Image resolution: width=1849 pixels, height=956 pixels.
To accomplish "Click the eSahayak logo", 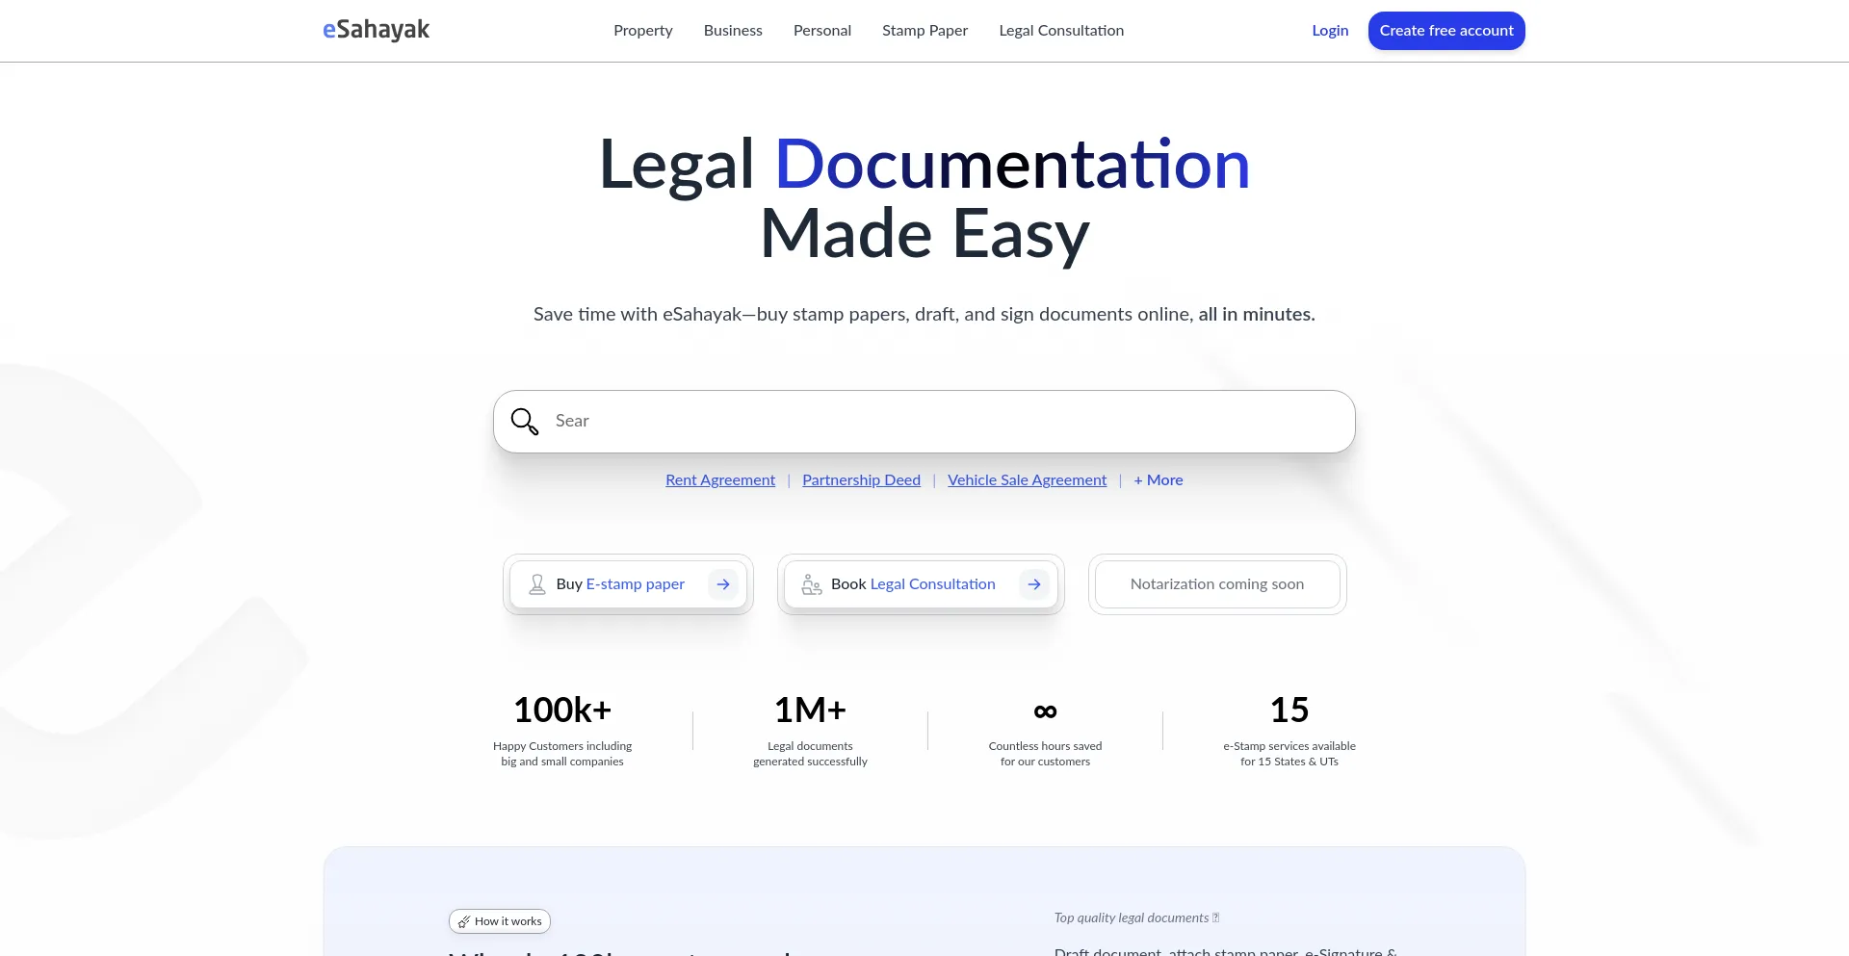I will [x=376, y=30].
